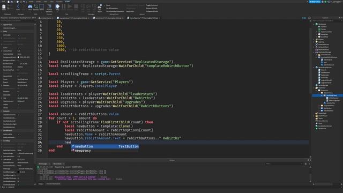The image size is (343, 193).
Task: Click the Select tool icon
Action: click(x=42, y=6)
